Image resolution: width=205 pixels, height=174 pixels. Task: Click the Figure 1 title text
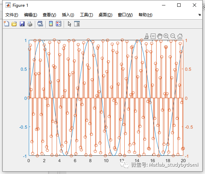[20, 5]
